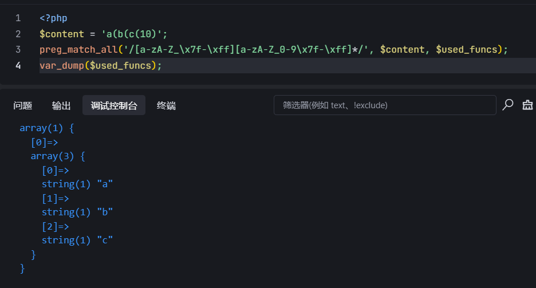Click the [1]=> output key line
The height and width of the screenshot is (288, 536).
click(56, 198)
